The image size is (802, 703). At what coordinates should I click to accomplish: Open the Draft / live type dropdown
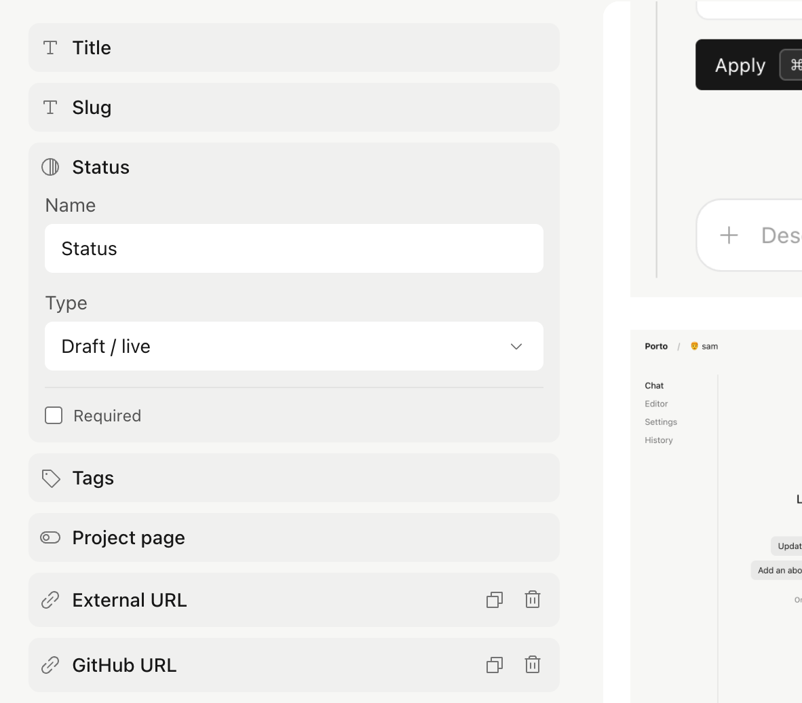point(294,346)
